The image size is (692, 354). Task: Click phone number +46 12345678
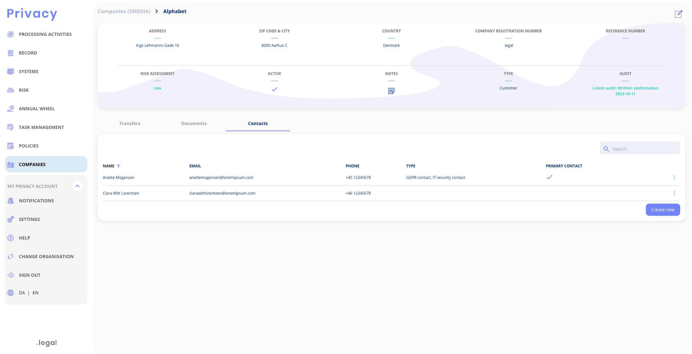point(358,193)
